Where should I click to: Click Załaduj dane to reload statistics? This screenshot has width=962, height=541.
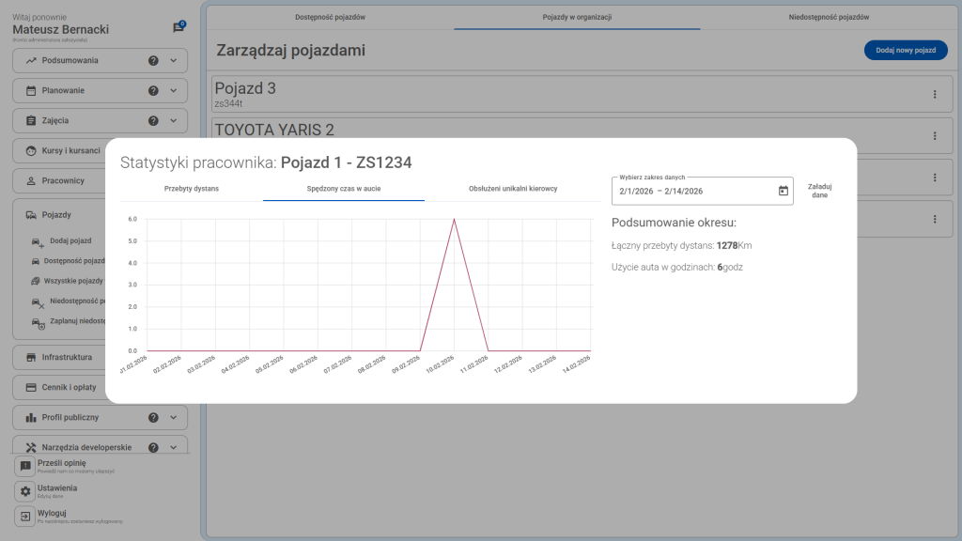(819, 190)
